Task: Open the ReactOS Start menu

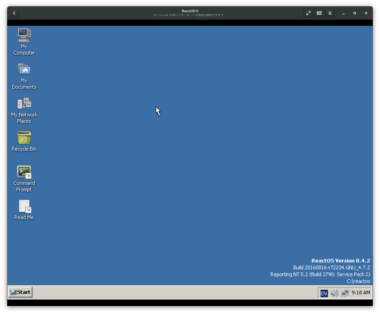Action: 20,292
